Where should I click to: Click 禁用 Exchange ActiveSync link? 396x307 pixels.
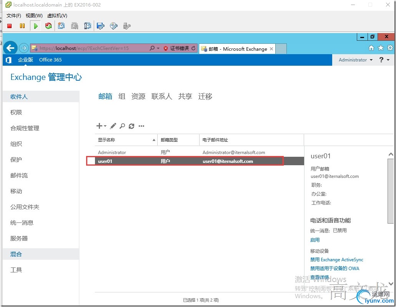[337, 259]
